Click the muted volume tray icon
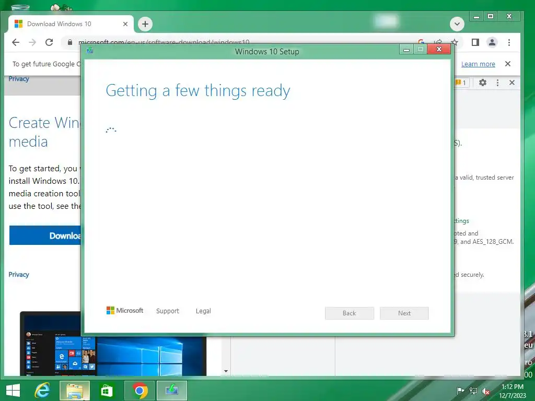The height and width of the screenshot is (401, 535). pyautogui.click(x=486, y=391)
